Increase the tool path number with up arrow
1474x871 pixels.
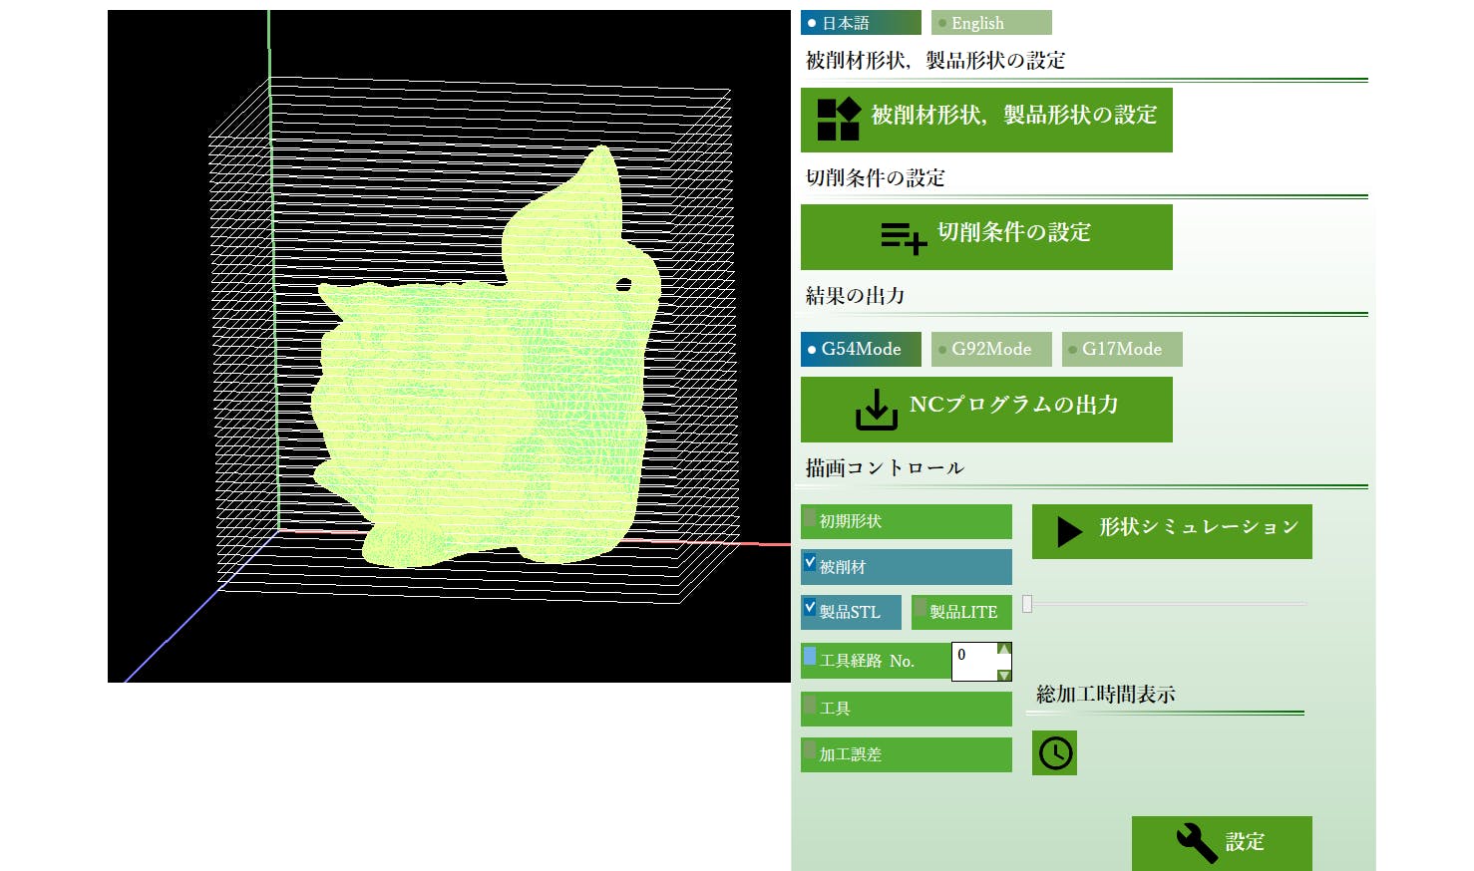click(1004, 650)
